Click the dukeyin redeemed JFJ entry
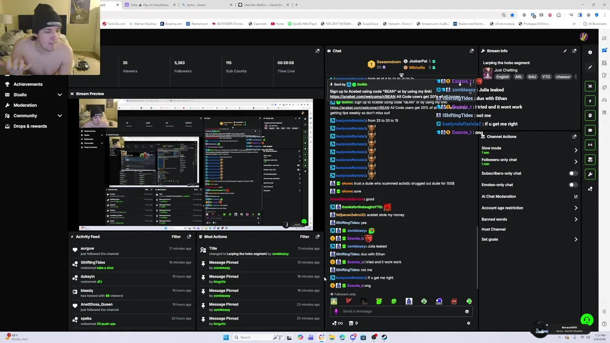 (132, 279)
